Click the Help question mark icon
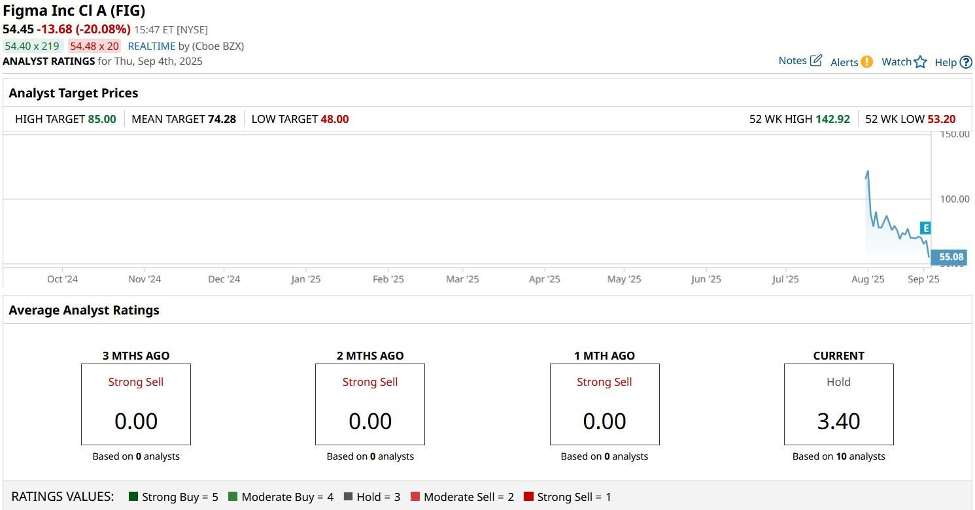 [x=966, y=62]
